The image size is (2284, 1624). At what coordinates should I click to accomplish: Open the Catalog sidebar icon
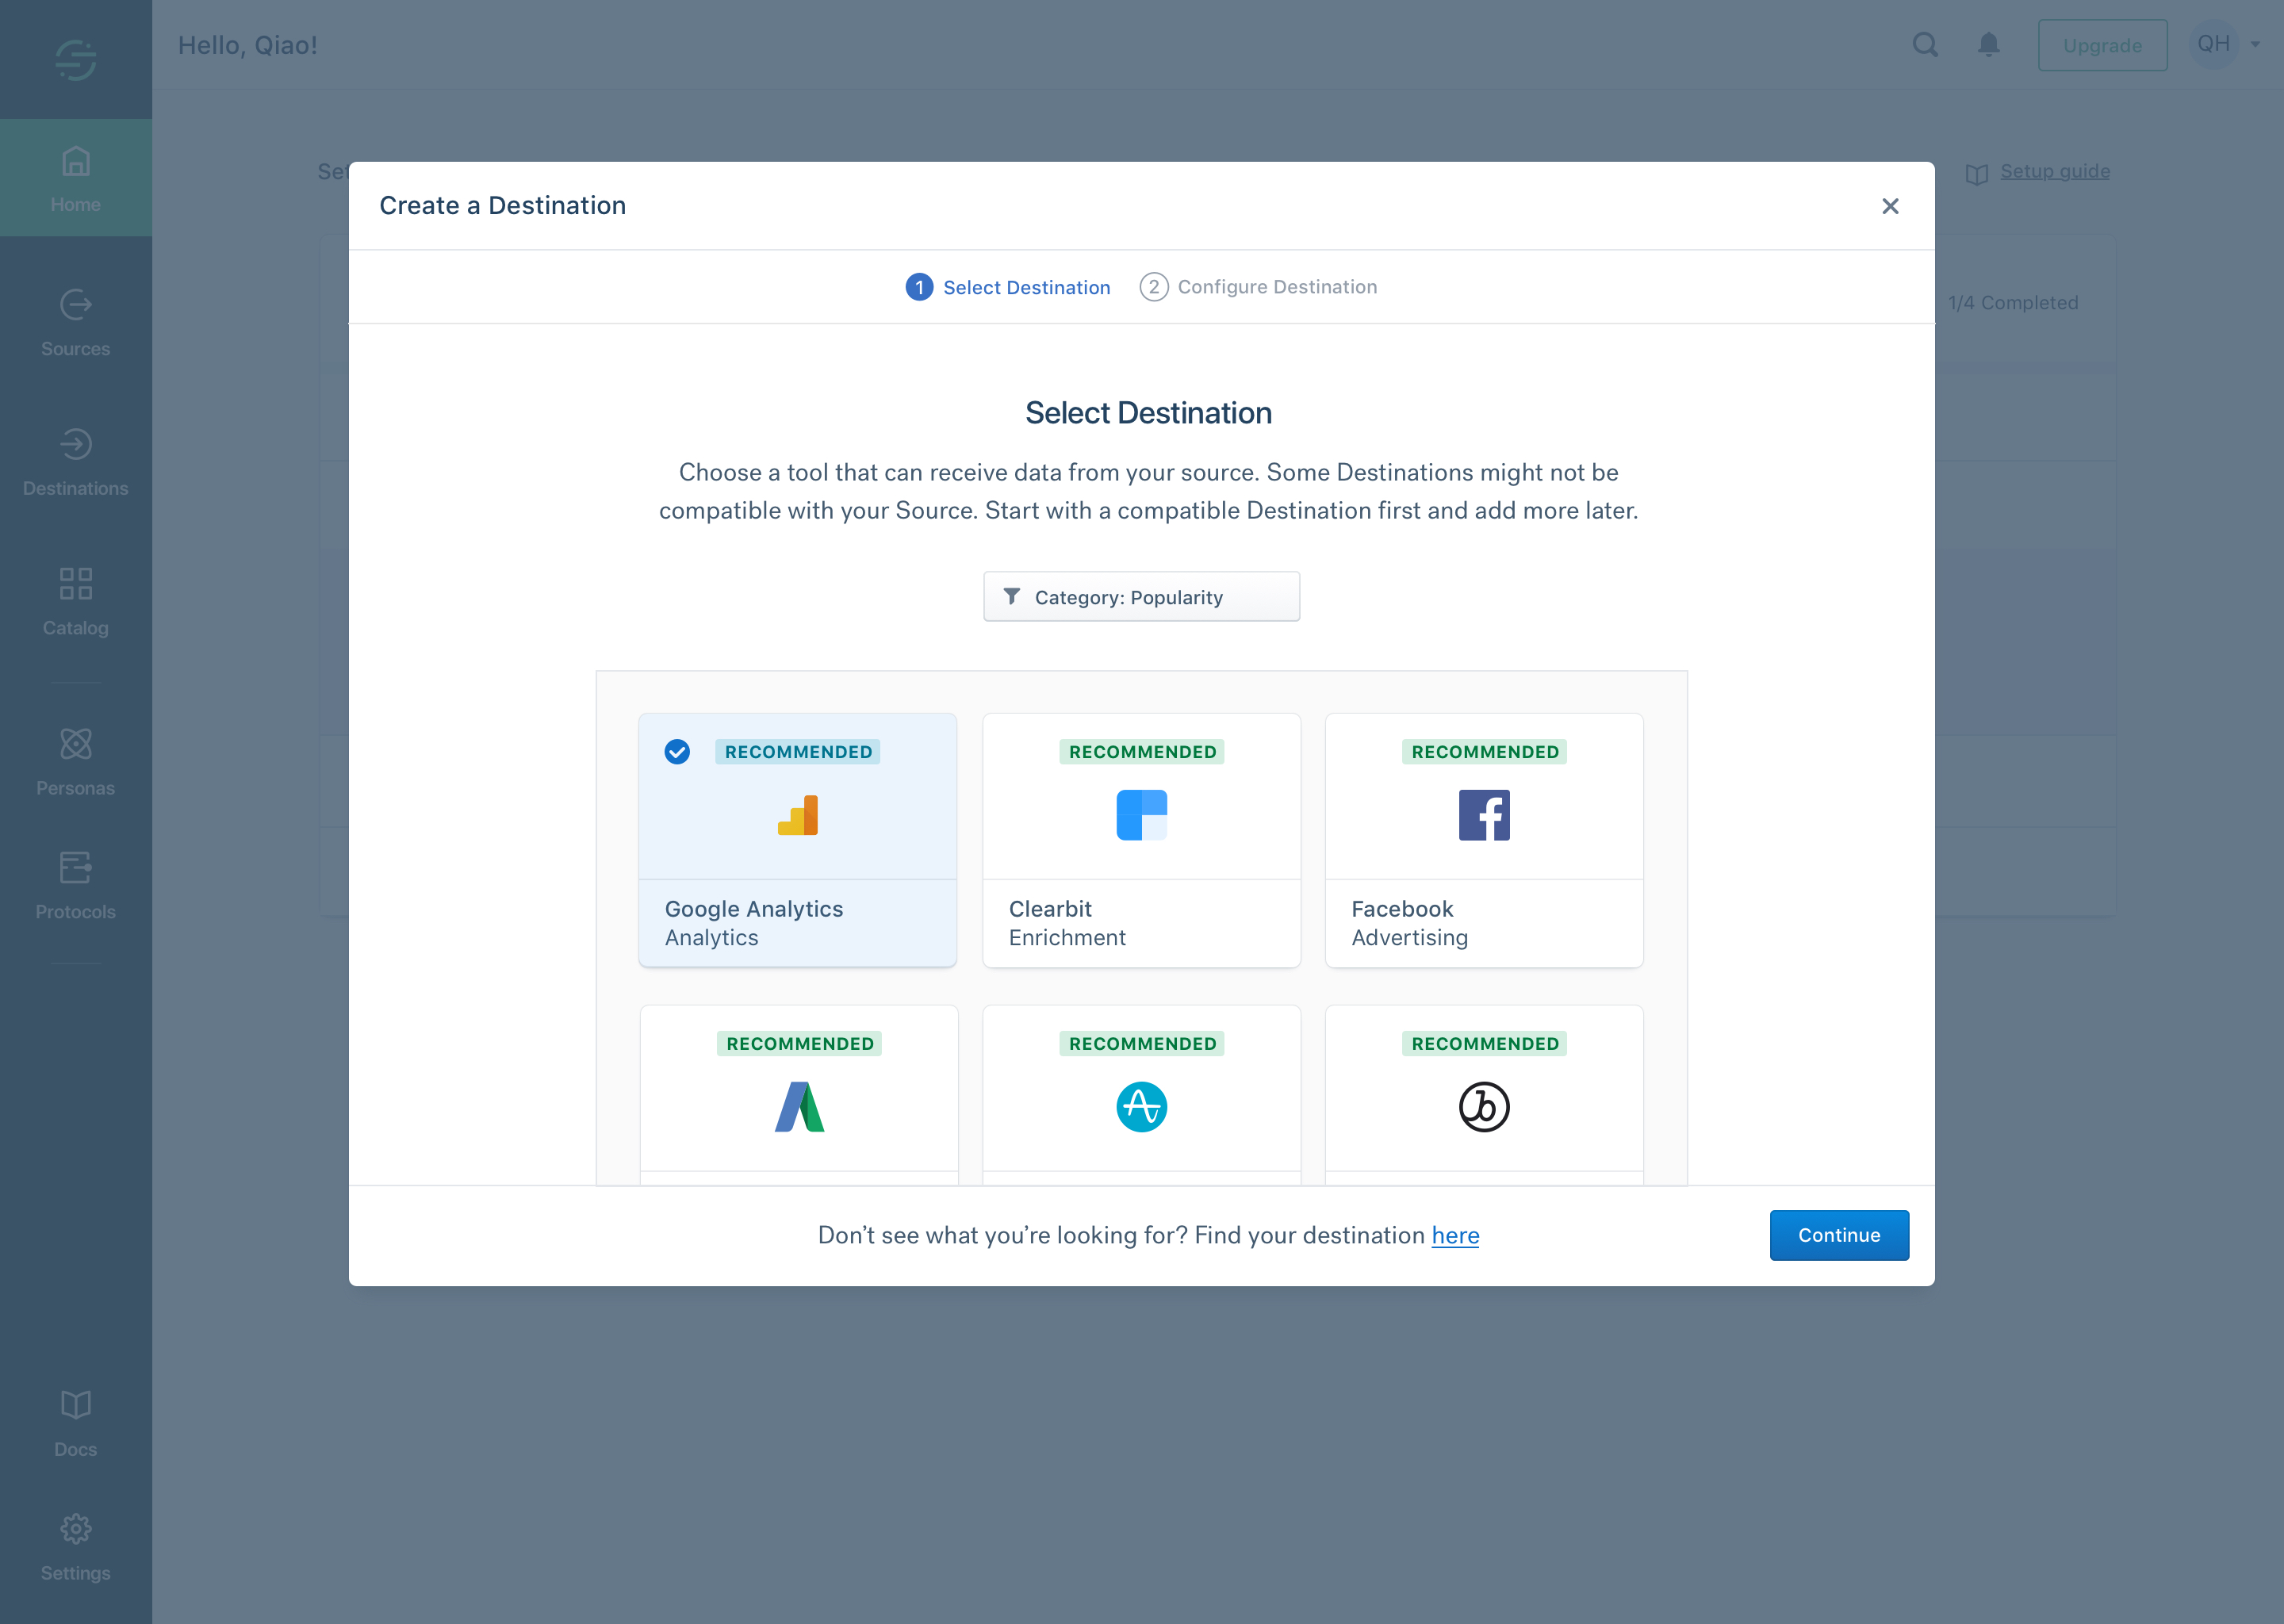click(x=75, y=584)
